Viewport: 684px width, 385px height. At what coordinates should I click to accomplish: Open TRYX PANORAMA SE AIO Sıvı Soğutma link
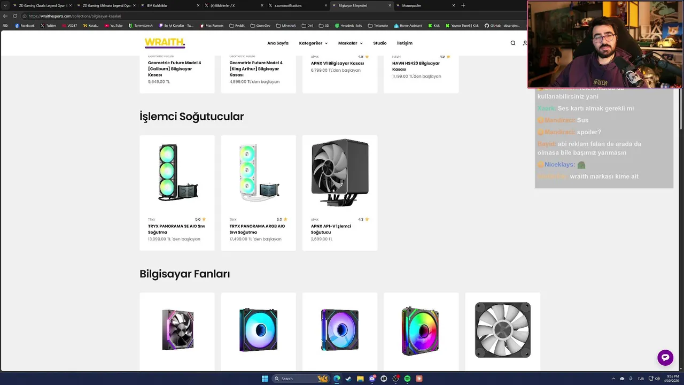point(176,229)
